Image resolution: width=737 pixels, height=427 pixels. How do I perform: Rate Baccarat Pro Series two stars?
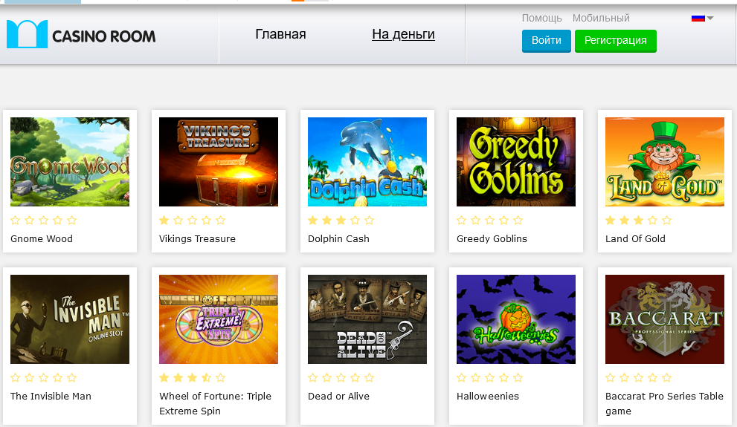tap(624, 377)
